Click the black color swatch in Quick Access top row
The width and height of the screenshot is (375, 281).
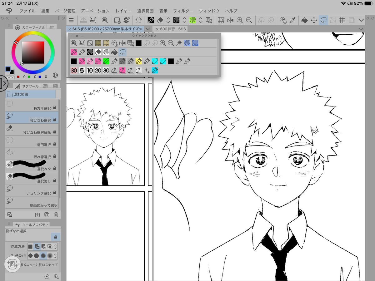[x=138, y=43]
